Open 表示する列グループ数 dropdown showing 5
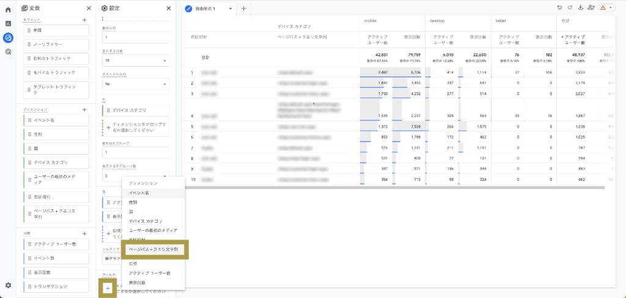This screenshot has width=626, height=298. pyautogui.click(x=136, y=176)
